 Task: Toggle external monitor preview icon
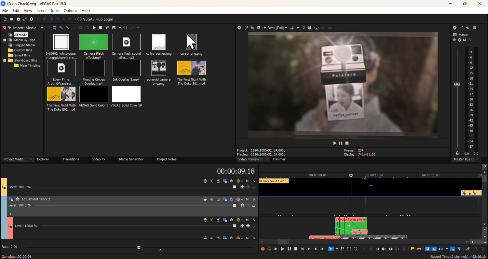(246, 28)
